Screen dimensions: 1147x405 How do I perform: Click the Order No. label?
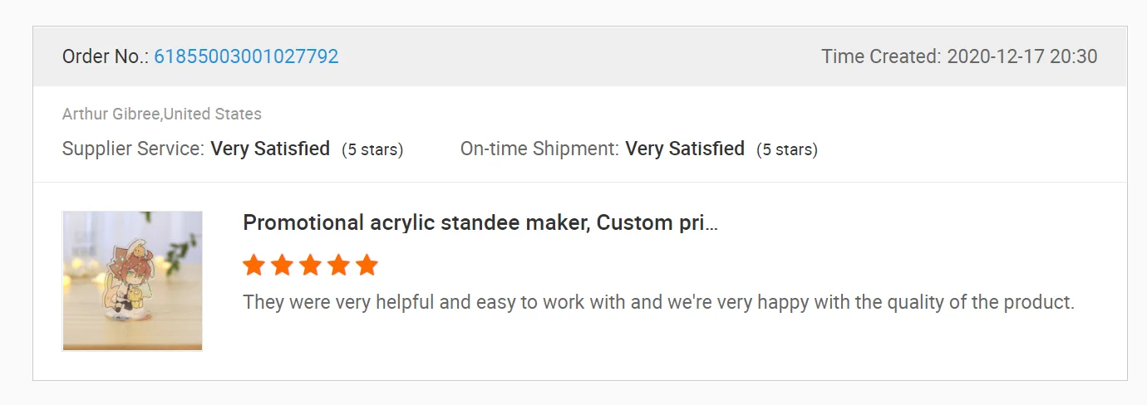(105, 56)
